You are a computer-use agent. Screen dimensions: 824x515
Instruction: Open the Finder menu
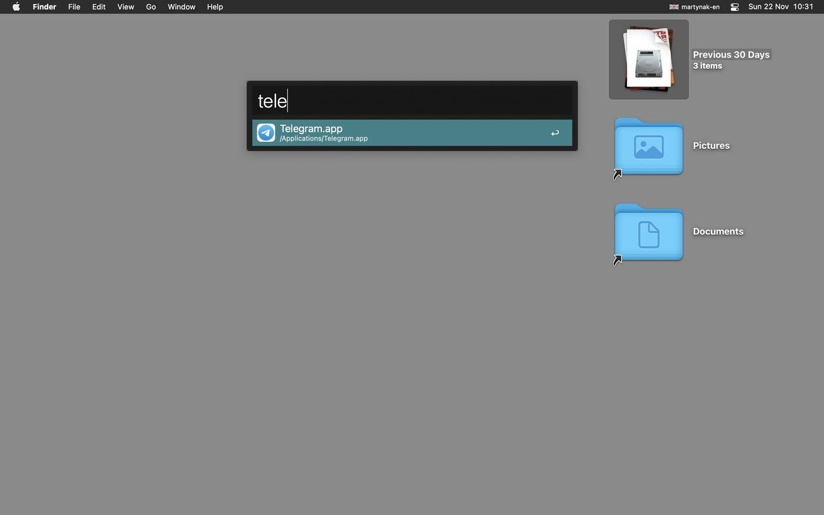(44, 7)
